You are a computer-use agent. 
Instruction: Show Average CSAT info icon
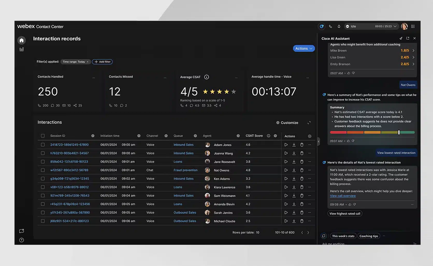pos(206,77)
